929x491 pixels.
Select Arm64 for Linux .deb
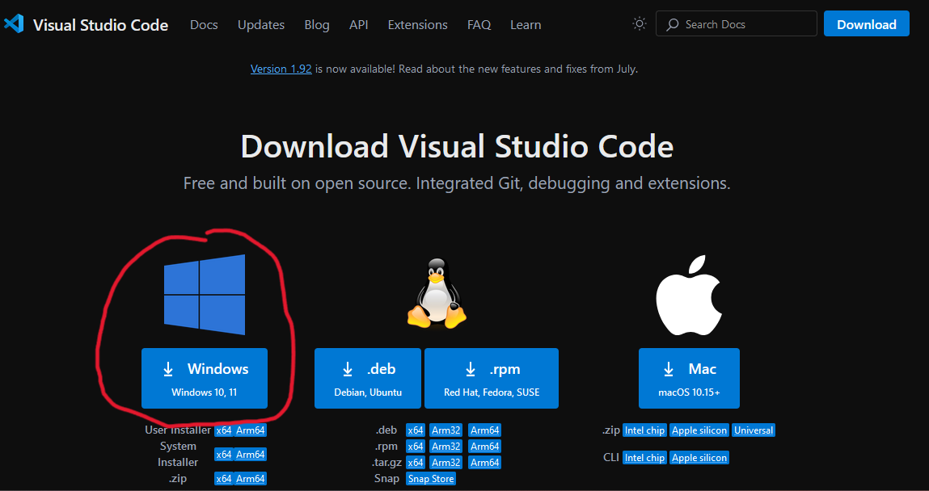484,430
